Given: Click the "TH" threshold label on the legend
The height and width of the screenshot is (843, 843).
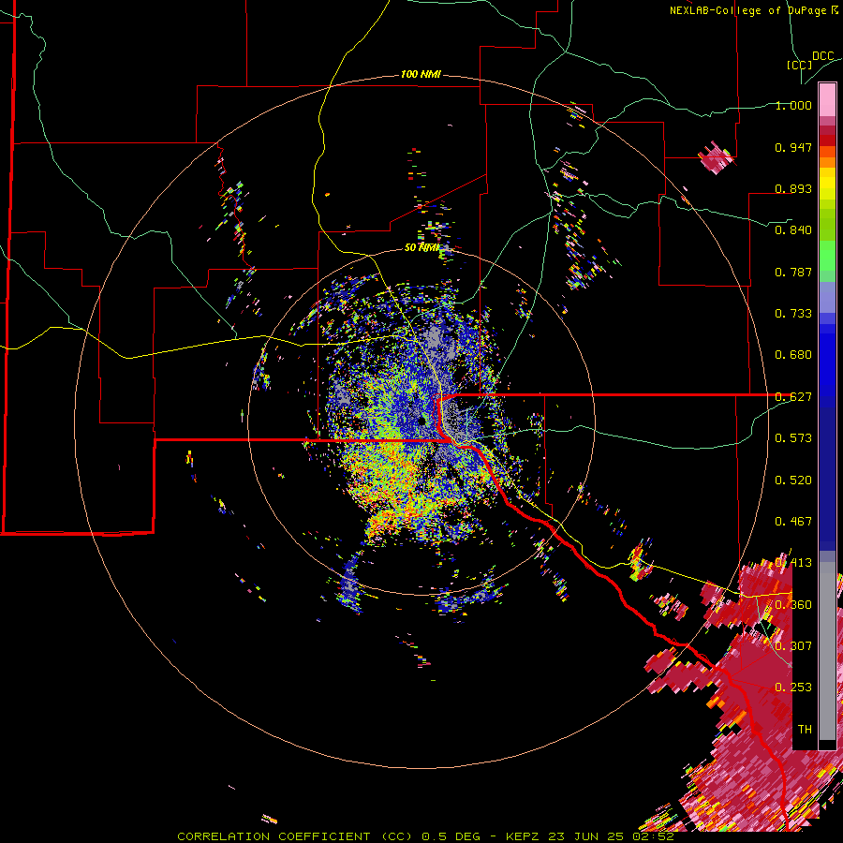Looking at the screenshot, I should (805, 730).
